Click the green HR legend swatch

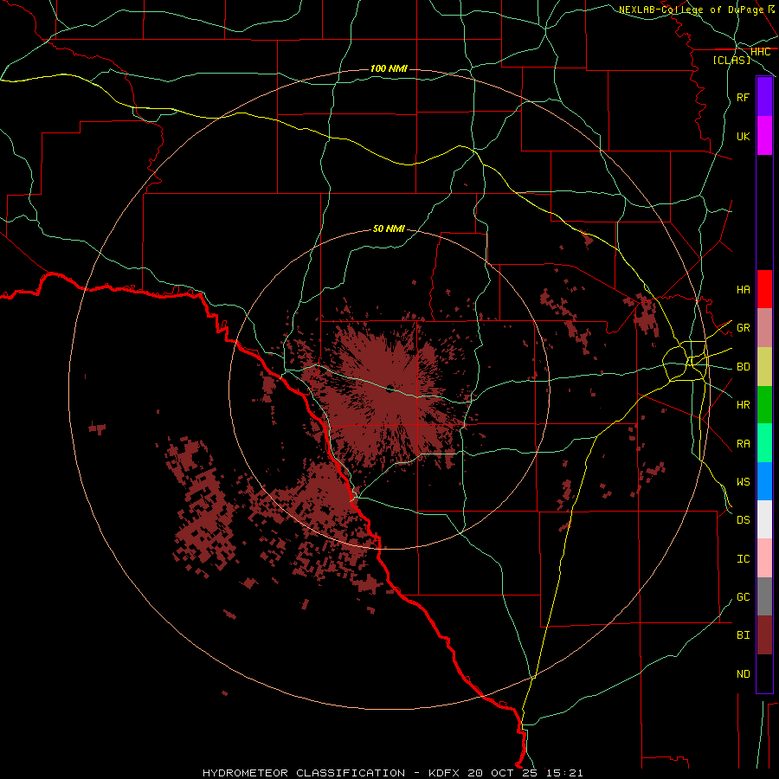764,405
